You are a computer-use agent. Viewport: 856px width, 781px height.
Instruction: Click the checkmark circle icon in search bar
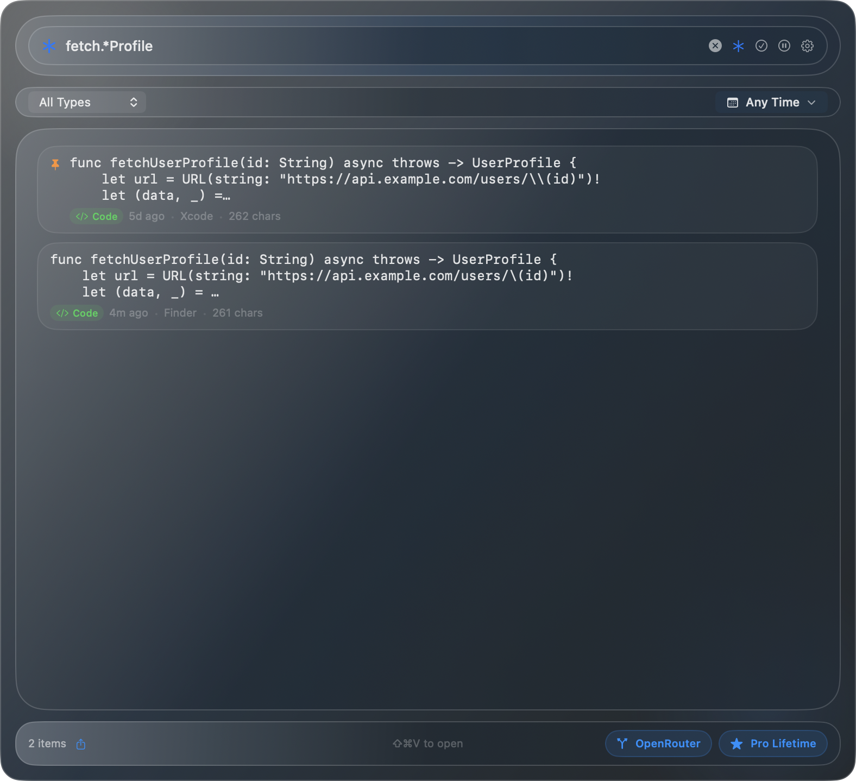point(761,46)
